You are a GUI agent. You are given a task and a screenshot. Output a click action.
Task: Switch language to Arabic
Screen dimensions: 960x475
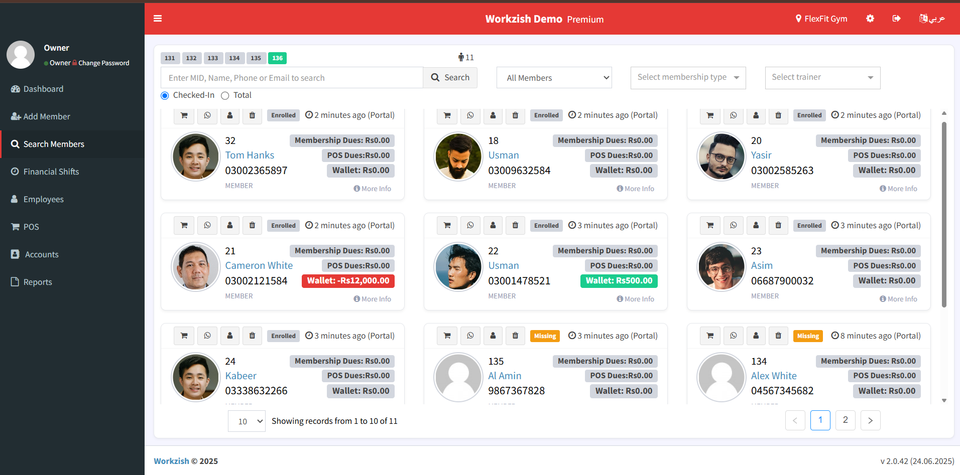pyautogui.click(x=932, y=19)
